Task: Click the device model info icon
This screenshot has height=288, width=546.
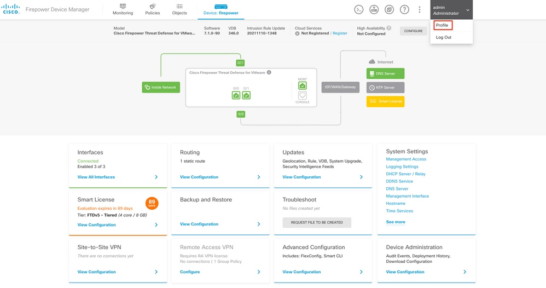Action: 269,72
